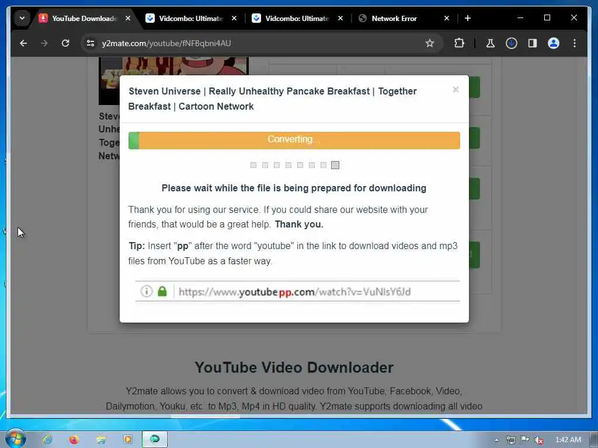Click the YouTube Video Downloader heading
Viewport: 598px width, 448px height.
click(294, 367)
